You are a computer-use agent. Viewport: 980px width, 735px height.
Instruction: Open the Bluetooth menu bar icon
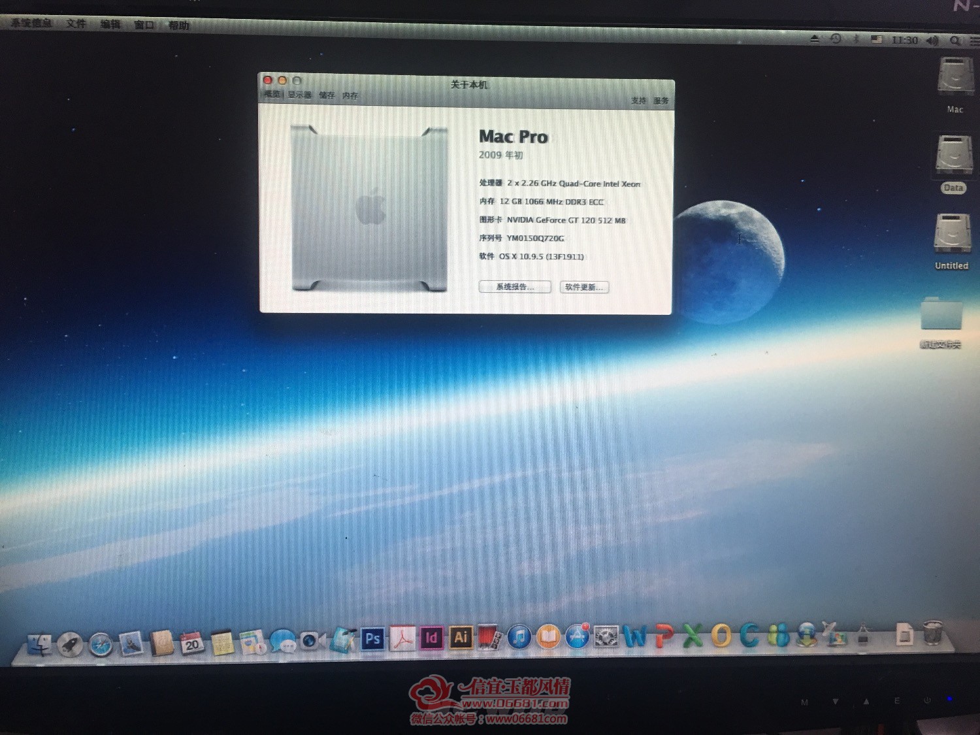856,39
